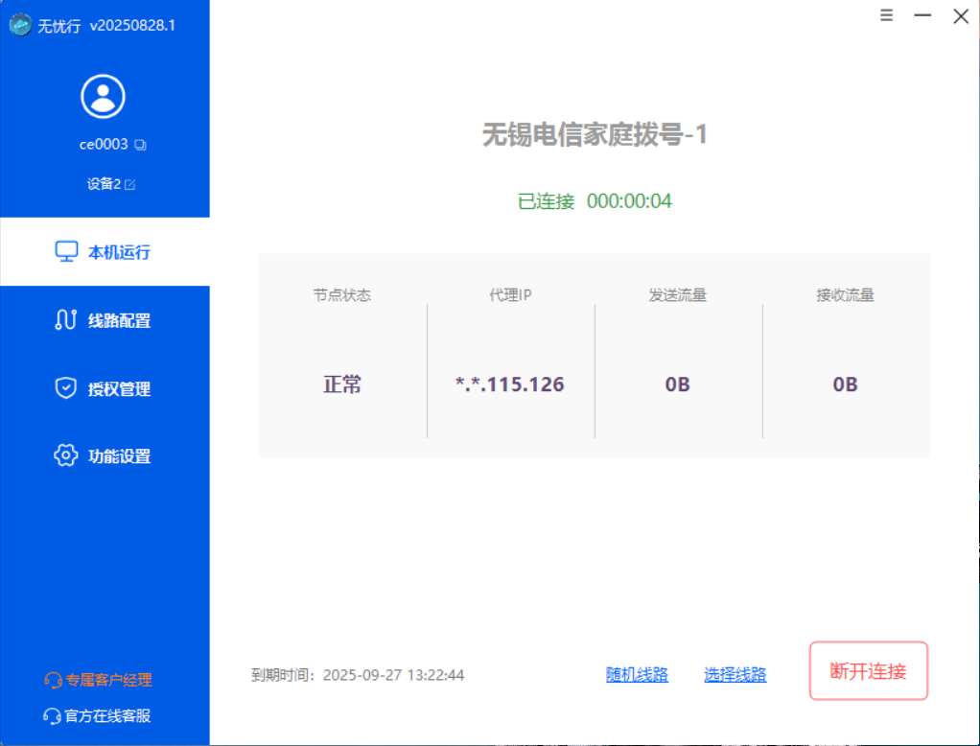The image size is (980, 746).
Task: Click the 已连接 connection timer
Action: point(595,201)
